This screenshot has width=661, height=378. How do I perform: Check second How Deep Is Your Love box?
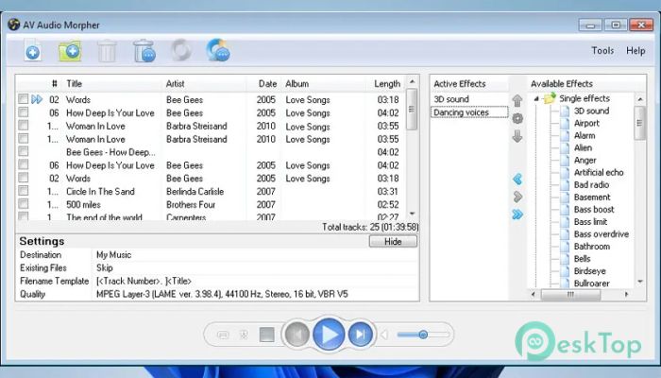(x=24, y=164)
